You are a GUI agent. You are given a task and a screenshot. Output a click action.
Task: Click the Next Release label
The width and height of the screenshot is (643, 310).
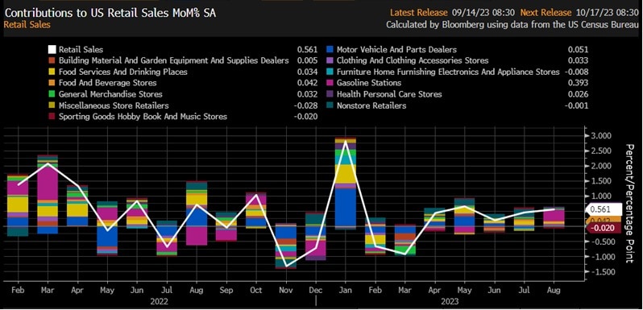[546, 13]
